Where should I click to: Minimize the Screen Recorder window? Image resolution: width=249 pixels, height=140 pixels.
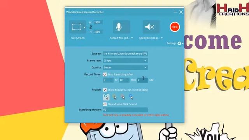175,12
